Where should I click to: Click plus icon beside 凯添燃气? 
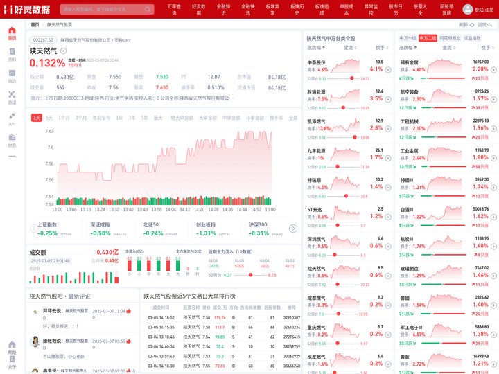(x=388, y=129)
